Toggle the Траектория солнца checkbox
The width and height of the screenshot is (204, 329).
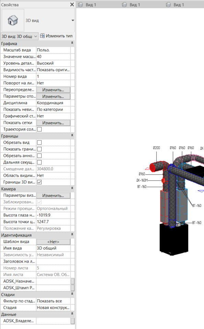39,129
